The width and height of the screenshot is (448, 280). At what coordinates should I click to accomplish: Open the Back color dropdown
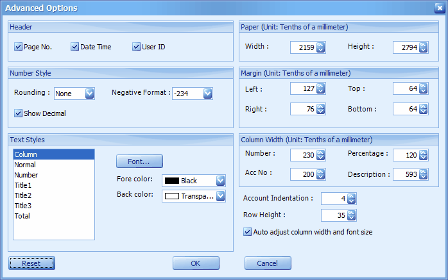pyautogui.click(x=220, y=196)
